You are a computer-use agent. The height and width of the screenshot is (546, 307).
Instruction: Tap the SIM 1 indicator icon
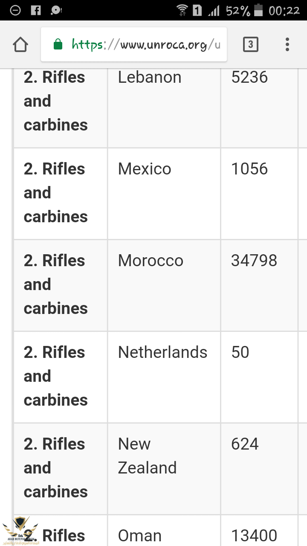pos(197,10)
